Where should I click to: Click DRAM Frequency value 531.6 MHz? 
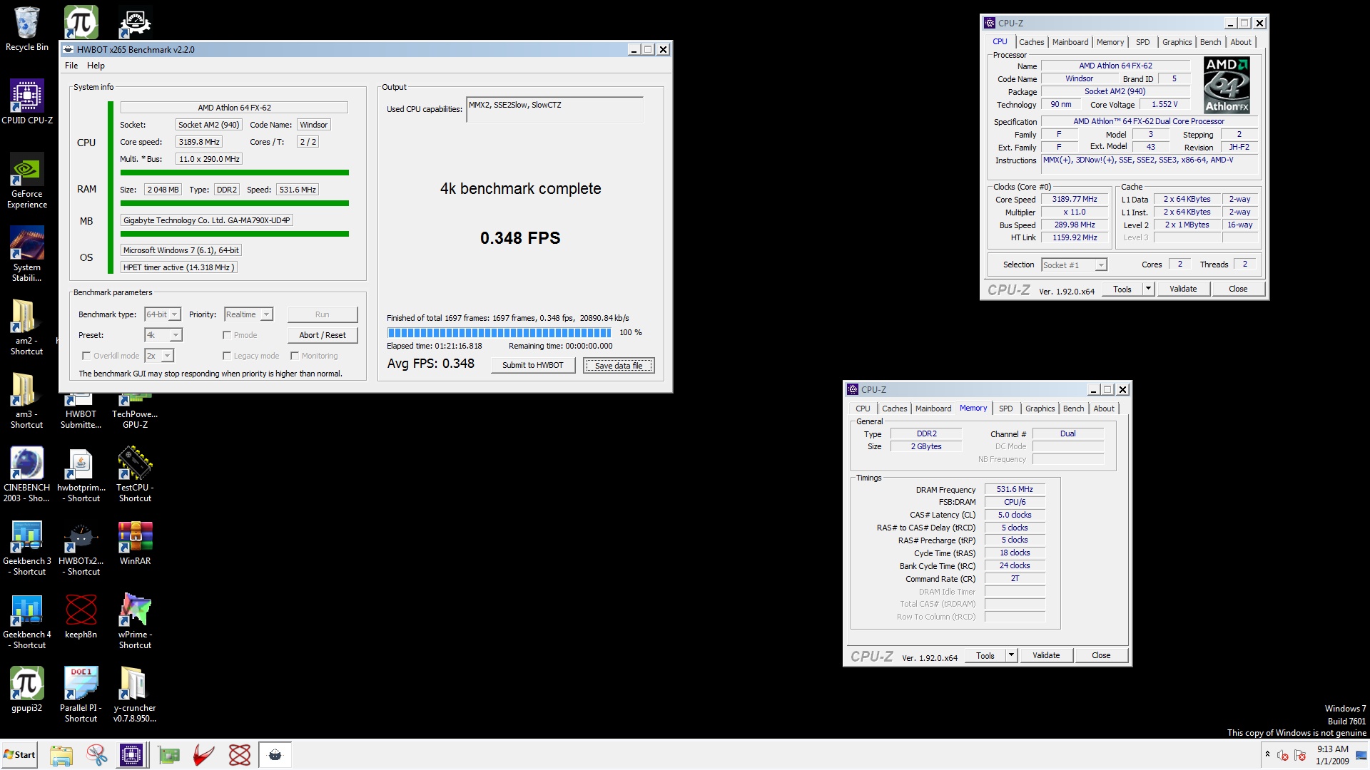(x=1015, y=489)
